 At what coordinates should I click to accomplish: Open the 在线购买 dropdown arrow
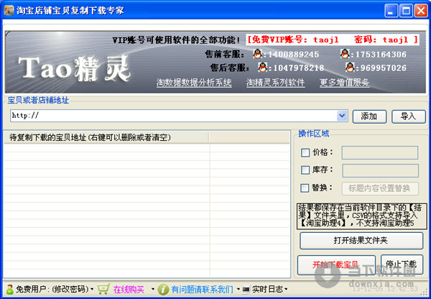pyautogui.click(x=153, y=290)
